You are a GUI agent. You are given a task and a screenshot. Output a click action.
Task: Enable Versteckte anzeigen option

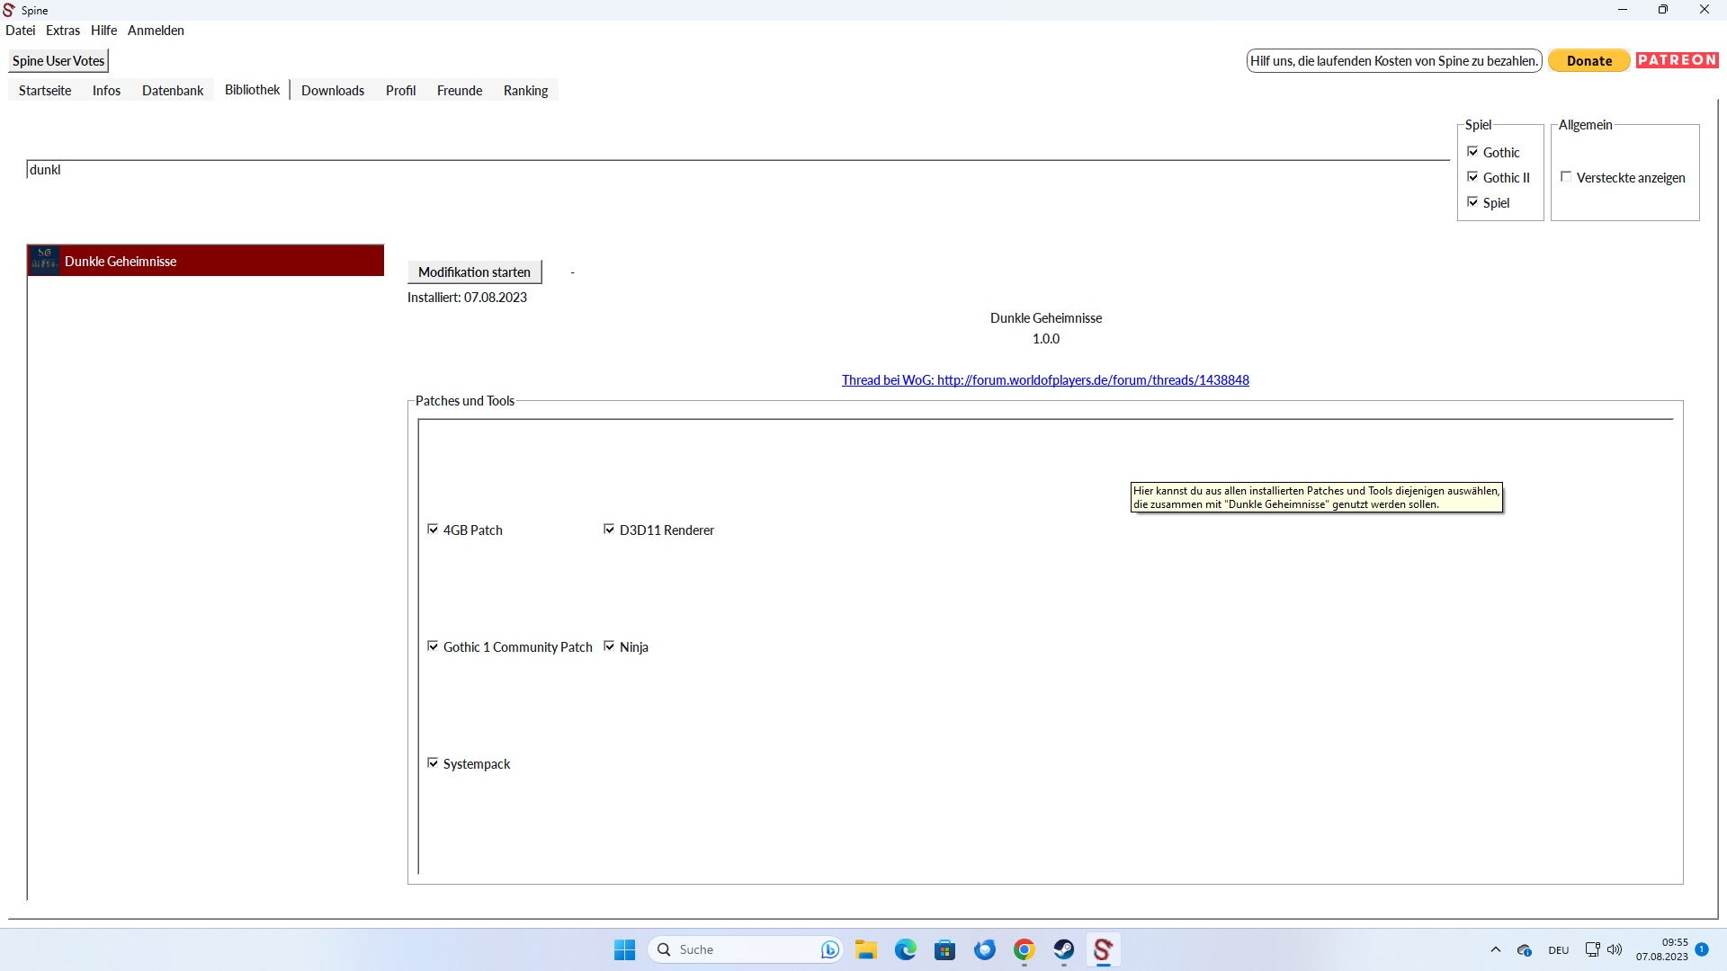[x=1566, y=177]
